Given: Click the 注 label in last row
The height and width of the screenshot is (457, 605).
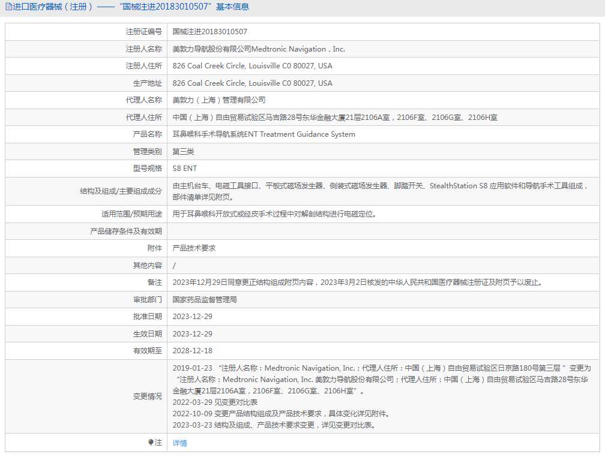Looking at the screenshot, I should [158, 443].
